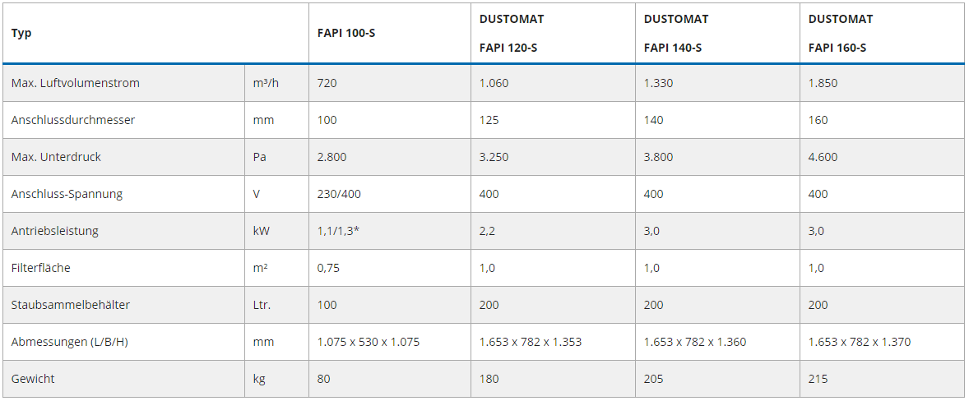Select the 215 weight value
This screenshot has height=401, width=969.
tap(818, 379)
